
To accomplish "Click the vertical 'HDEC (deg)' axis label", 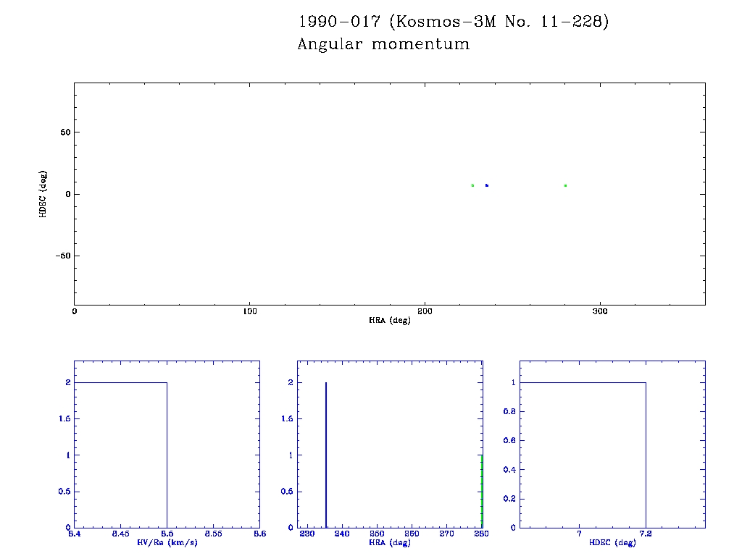I will [43, 194].
